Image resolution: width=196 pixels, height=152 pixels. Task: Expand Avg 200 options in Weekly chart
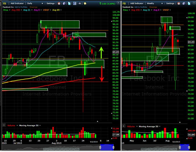click(x=141, y=10)
